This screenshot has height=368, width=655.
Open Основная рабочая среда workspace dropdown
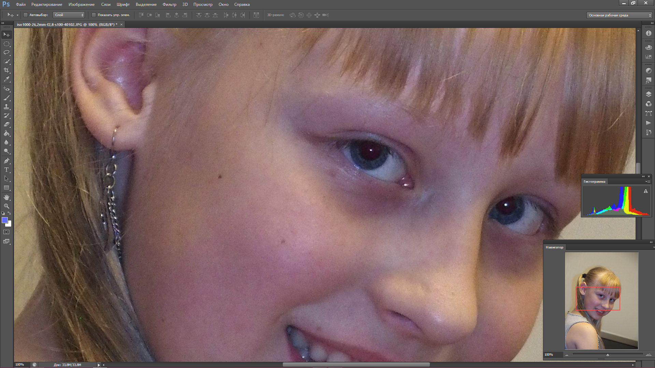[620, 15]
